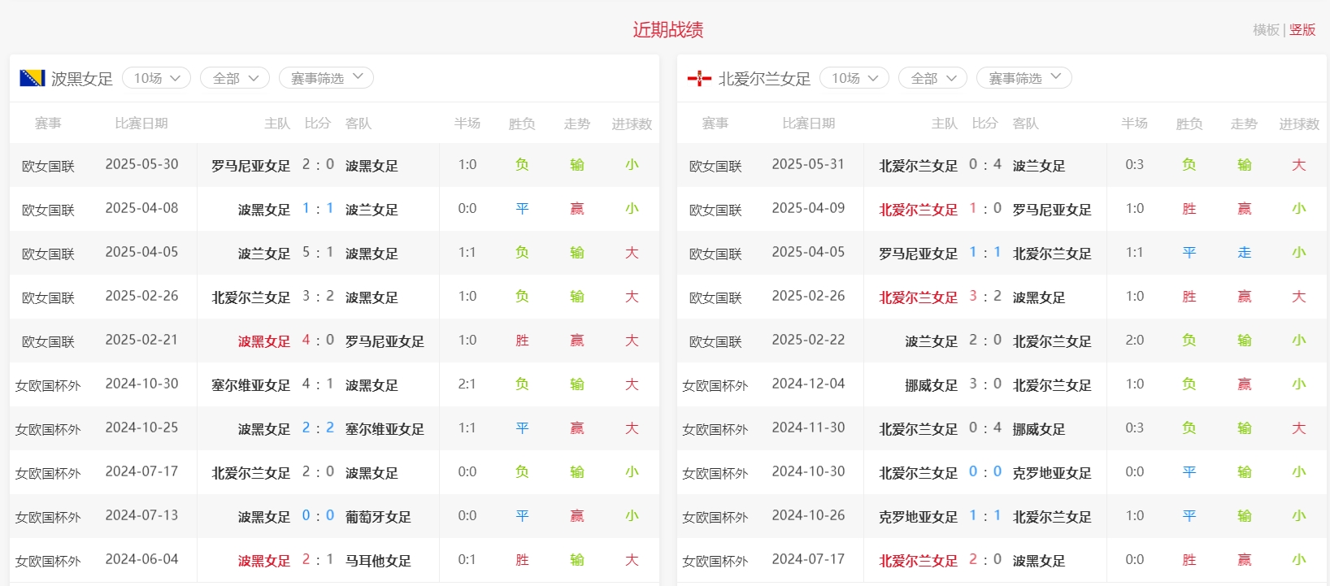Open 10场 dropdown for 北爱尔兰女足
Image resolution: width=1330 pixels, height=586 pixels.
854,78
